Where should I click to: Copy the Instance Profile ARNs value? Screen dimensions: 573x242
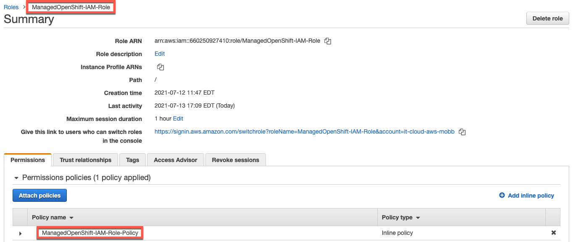click(x=160, y=67)
